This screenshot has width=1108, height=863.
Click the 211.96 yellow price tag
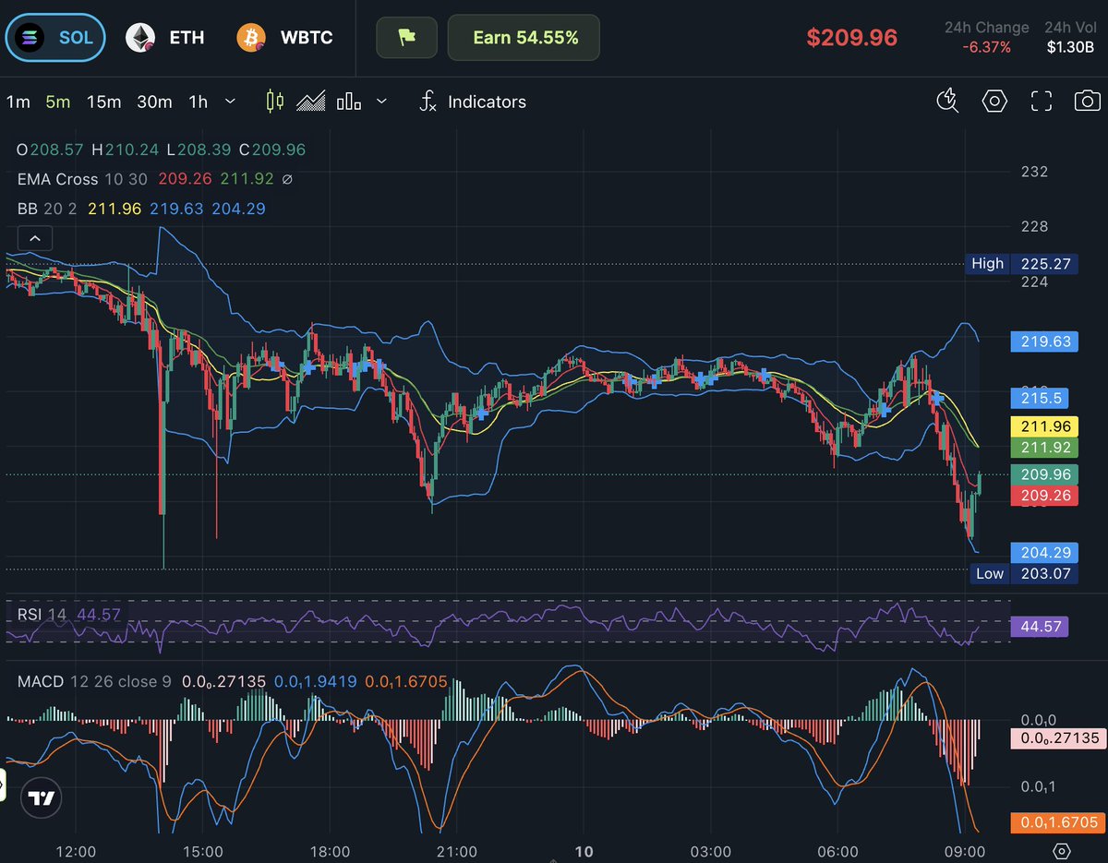(1045, 426)
